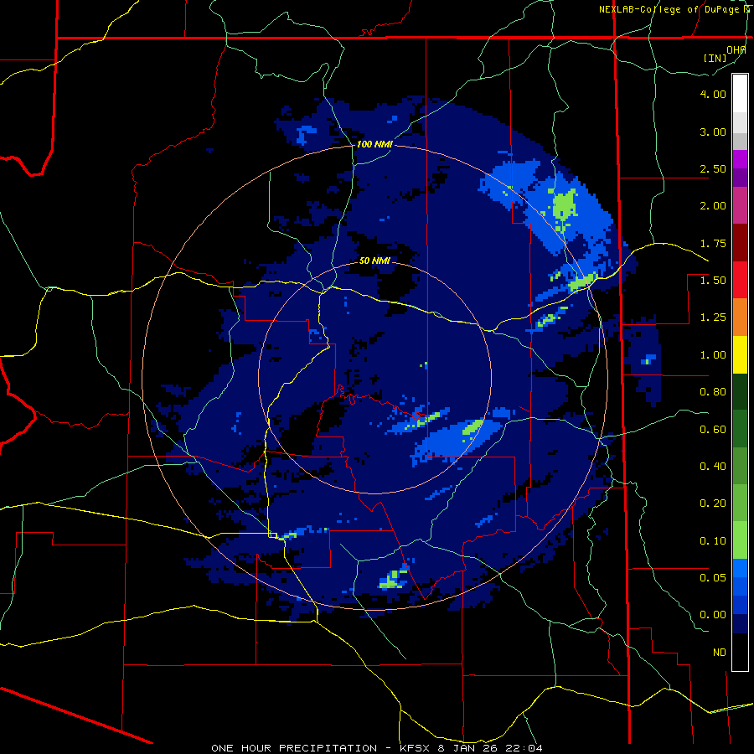Click the 2.50 legend value
Viewport: 754px width, 754px height.
coord(713,168)
